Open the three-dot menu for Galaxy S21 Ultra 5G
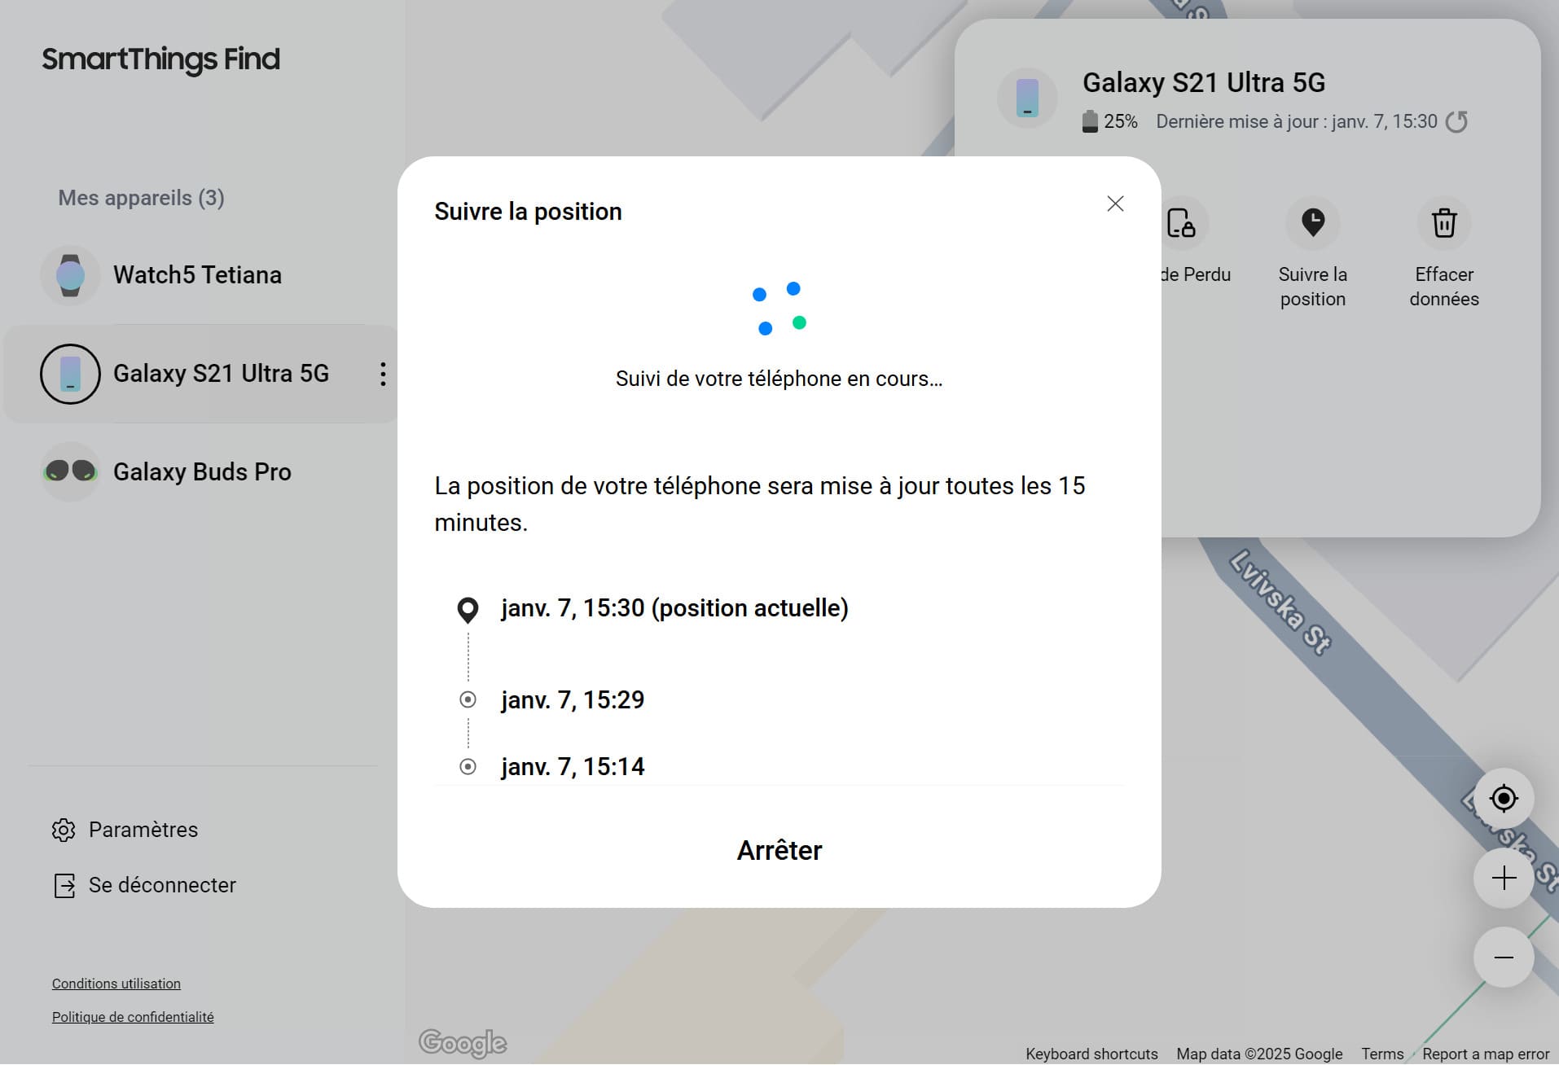The width and height of the screenshot is (1559, 1065). [383, 374]
